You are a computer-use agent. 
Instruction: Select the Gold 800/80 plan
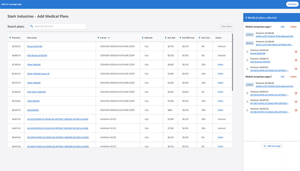click(220, 110)
